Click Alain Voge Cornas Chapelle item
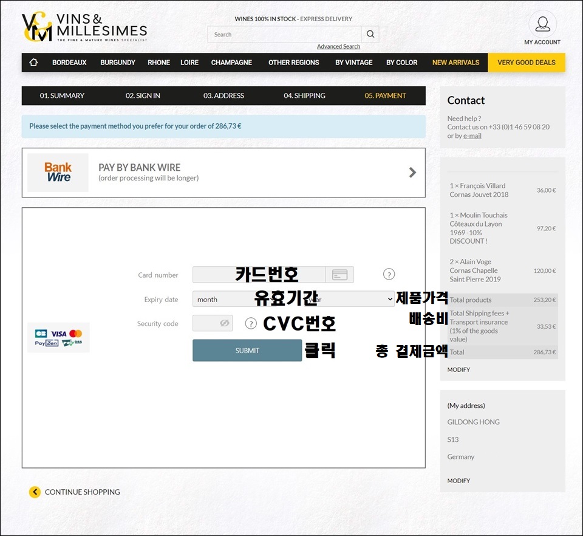Viewport: 583px width, 536px height. coord(476,270)
